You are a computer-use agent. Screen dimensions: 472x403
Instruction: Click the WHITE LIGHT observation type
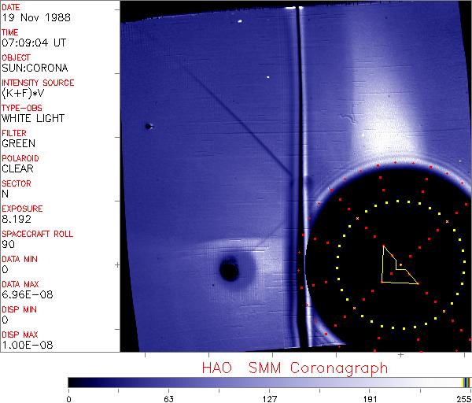tap(32, 118)
